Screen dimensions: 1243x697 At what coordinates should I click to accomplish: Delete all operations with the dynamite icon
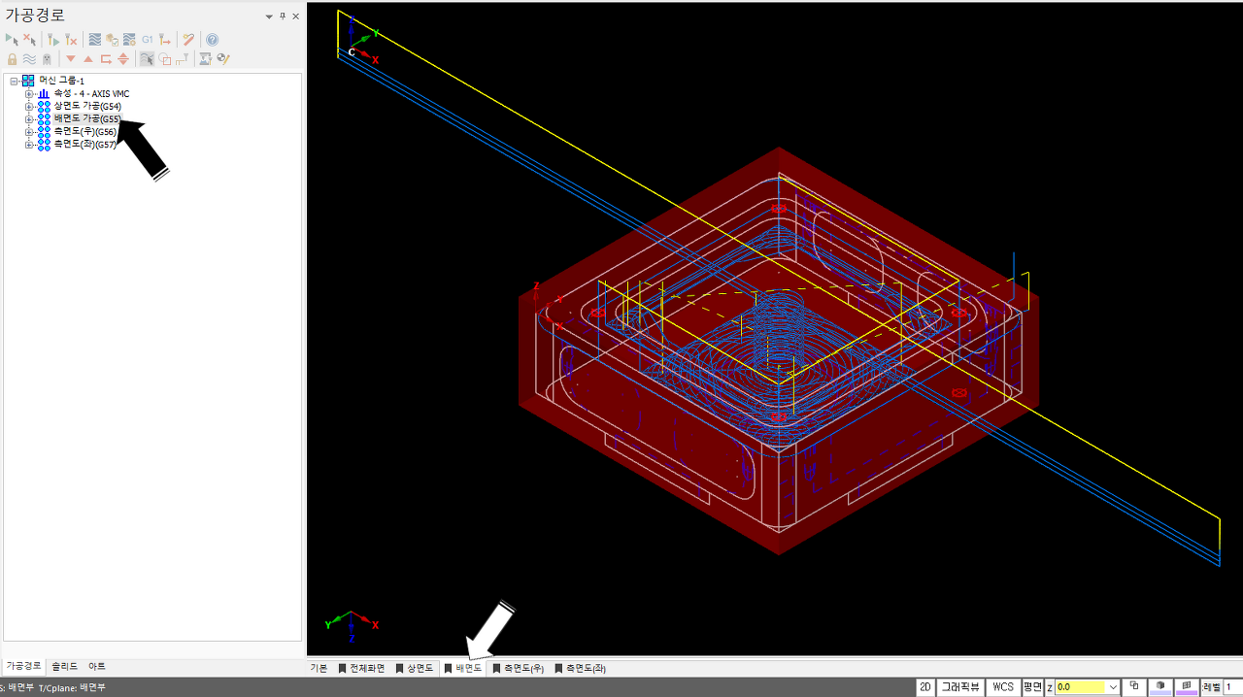click(188, 40)
